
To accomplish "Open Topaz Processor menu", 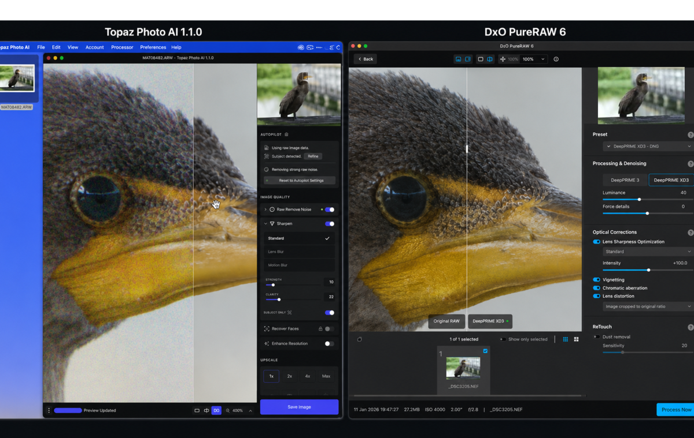I will pos(122,47).
